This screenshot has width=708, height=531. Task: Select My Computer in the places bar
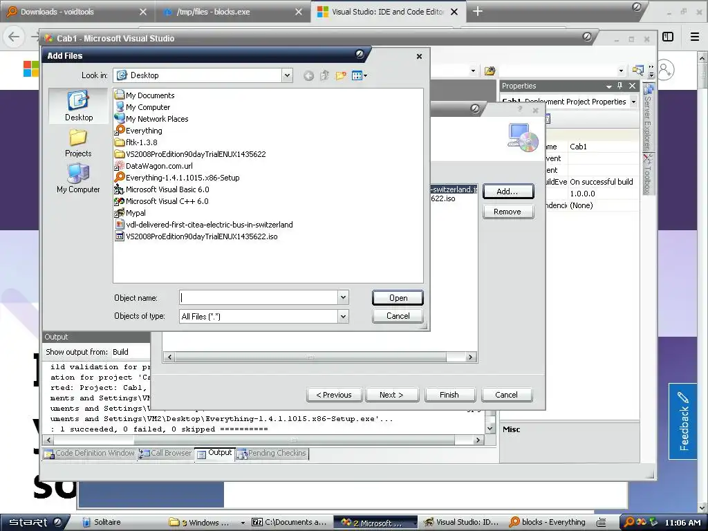(x=78, y=179)
